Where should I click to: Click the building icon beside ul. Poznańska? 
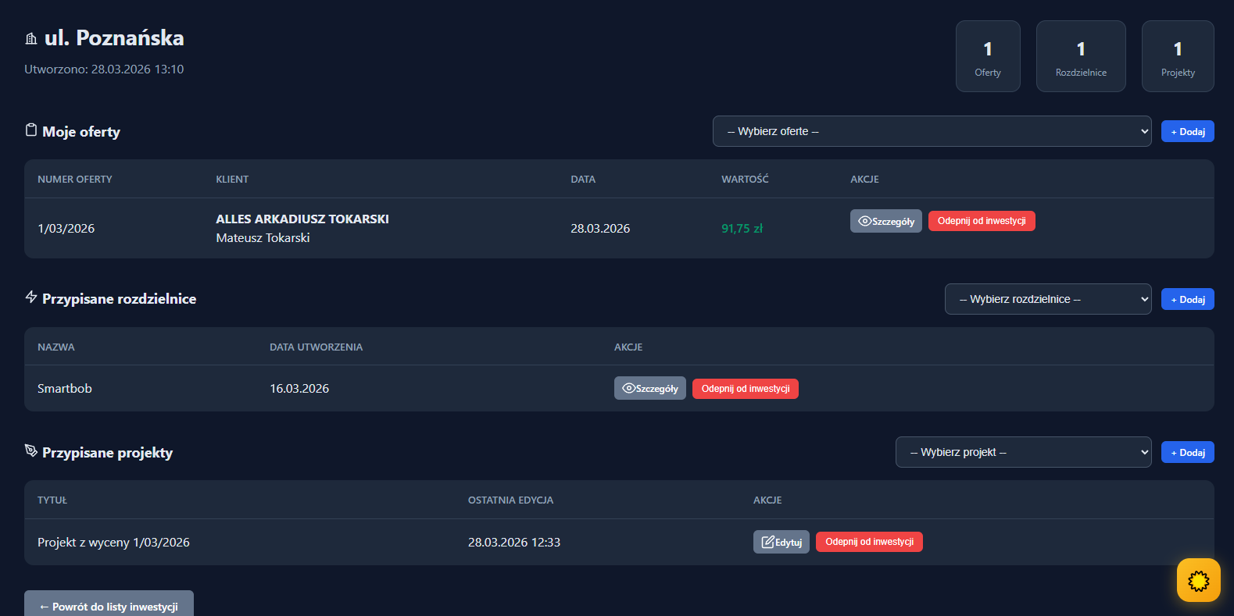[31, 38]
